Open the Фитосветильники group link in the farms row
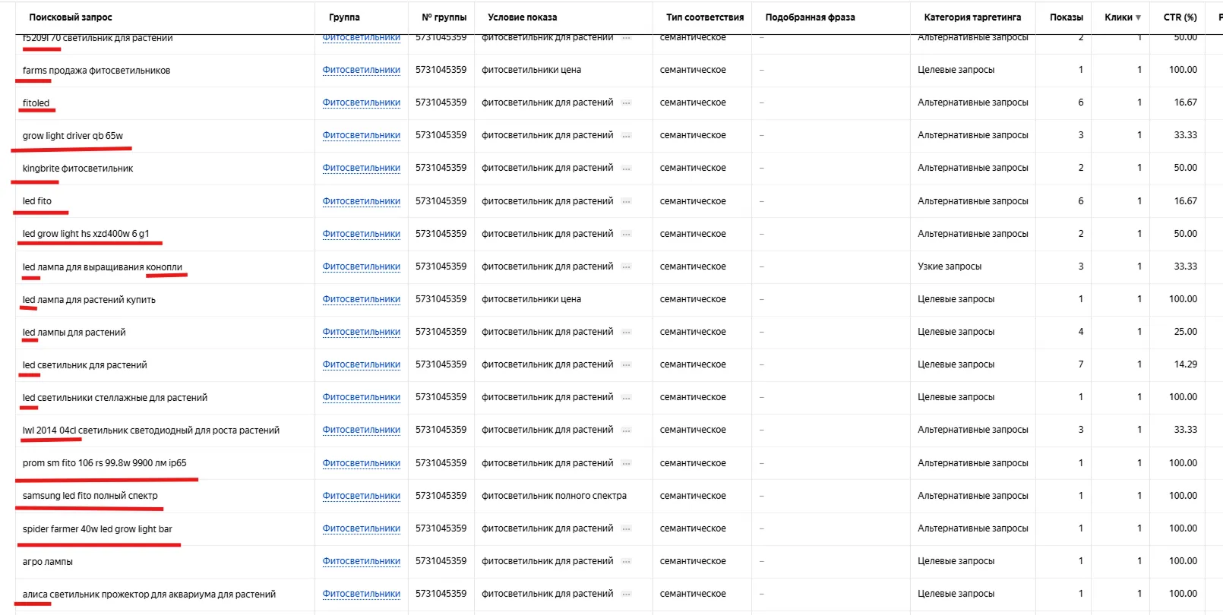Image resolution: width=1223 pixels, height=615 pixels. (x=362, y=70)
